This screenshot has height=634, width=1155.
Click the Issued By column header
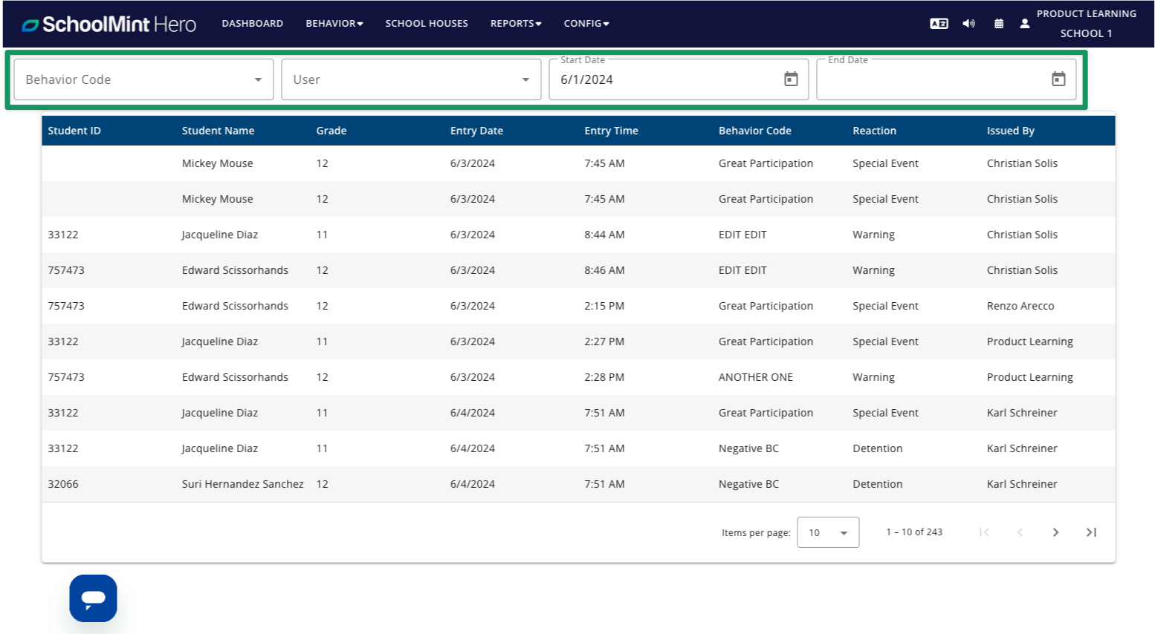click(x=1010, y=131)
